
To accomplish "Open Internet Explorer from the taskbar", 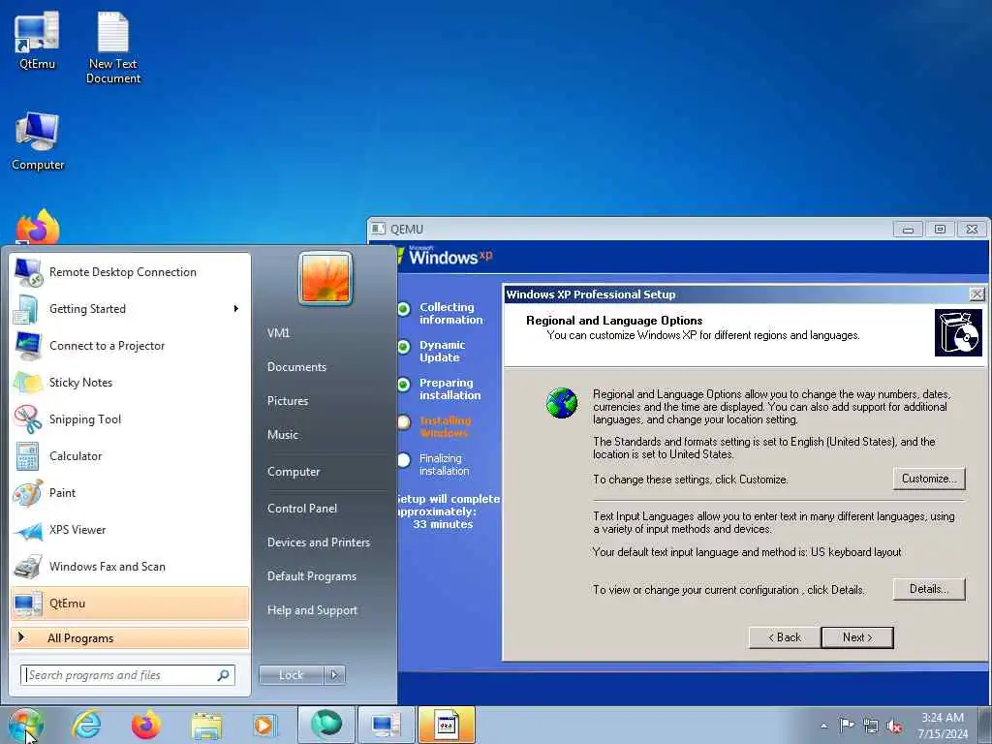I will click(86, 725).
